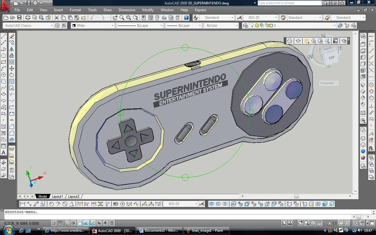Open the Modify menu
The height and width of the screenshot is (235, 376).
pos(148,10)
